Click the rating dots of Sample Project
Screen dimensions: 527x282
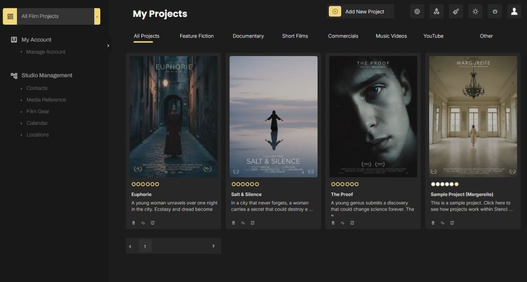pos(445,184)
